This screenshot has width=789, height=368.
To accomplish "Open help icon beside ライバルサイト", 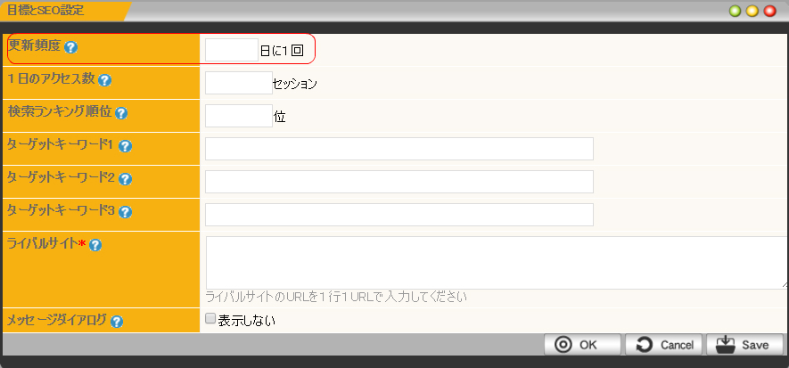I will (x=95, y=245).
